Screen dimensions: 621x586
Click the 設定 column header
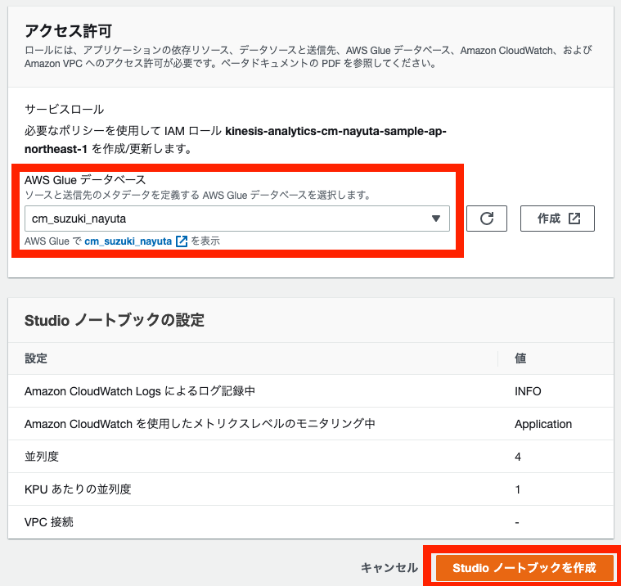pyautogui.click(x=36, y=358)
